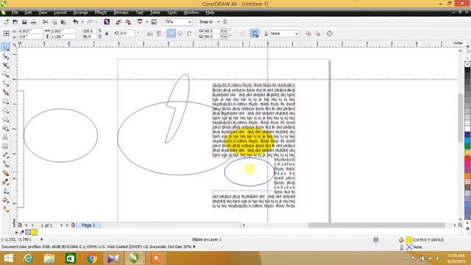The image size is (471, 265).
Task: Select the Crop tool
Action: 5,66
